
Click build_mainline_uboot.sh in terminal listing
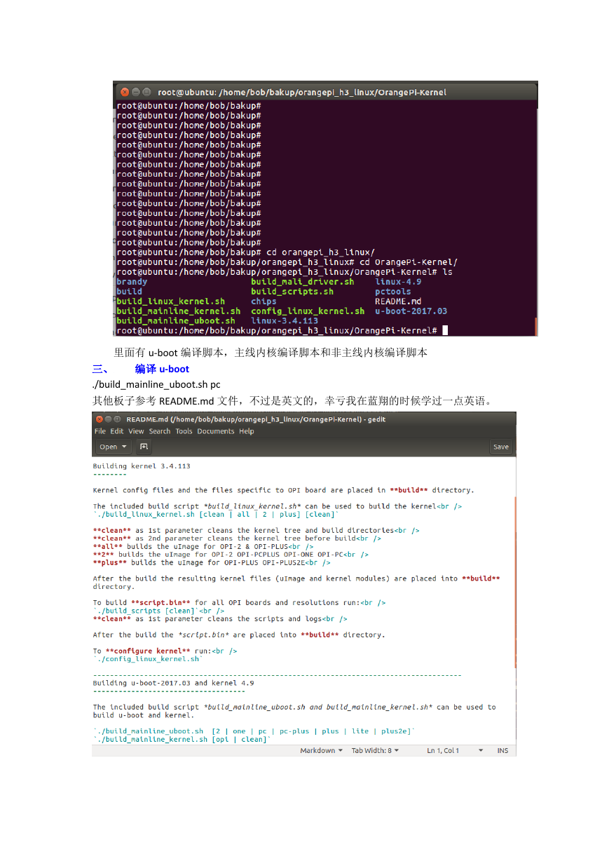point(175,320)
